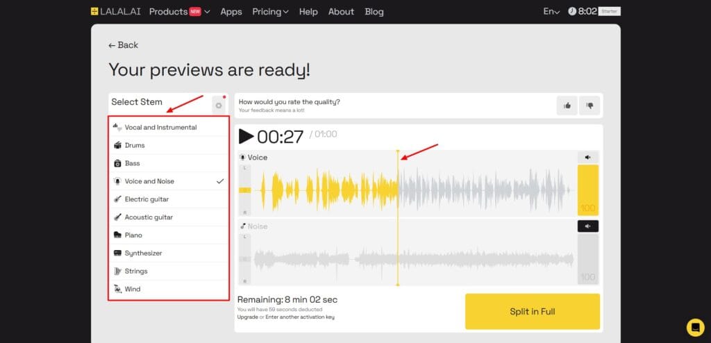Open the Help menu item
Viewport: 711px width, 343px height.
[308, 12]
